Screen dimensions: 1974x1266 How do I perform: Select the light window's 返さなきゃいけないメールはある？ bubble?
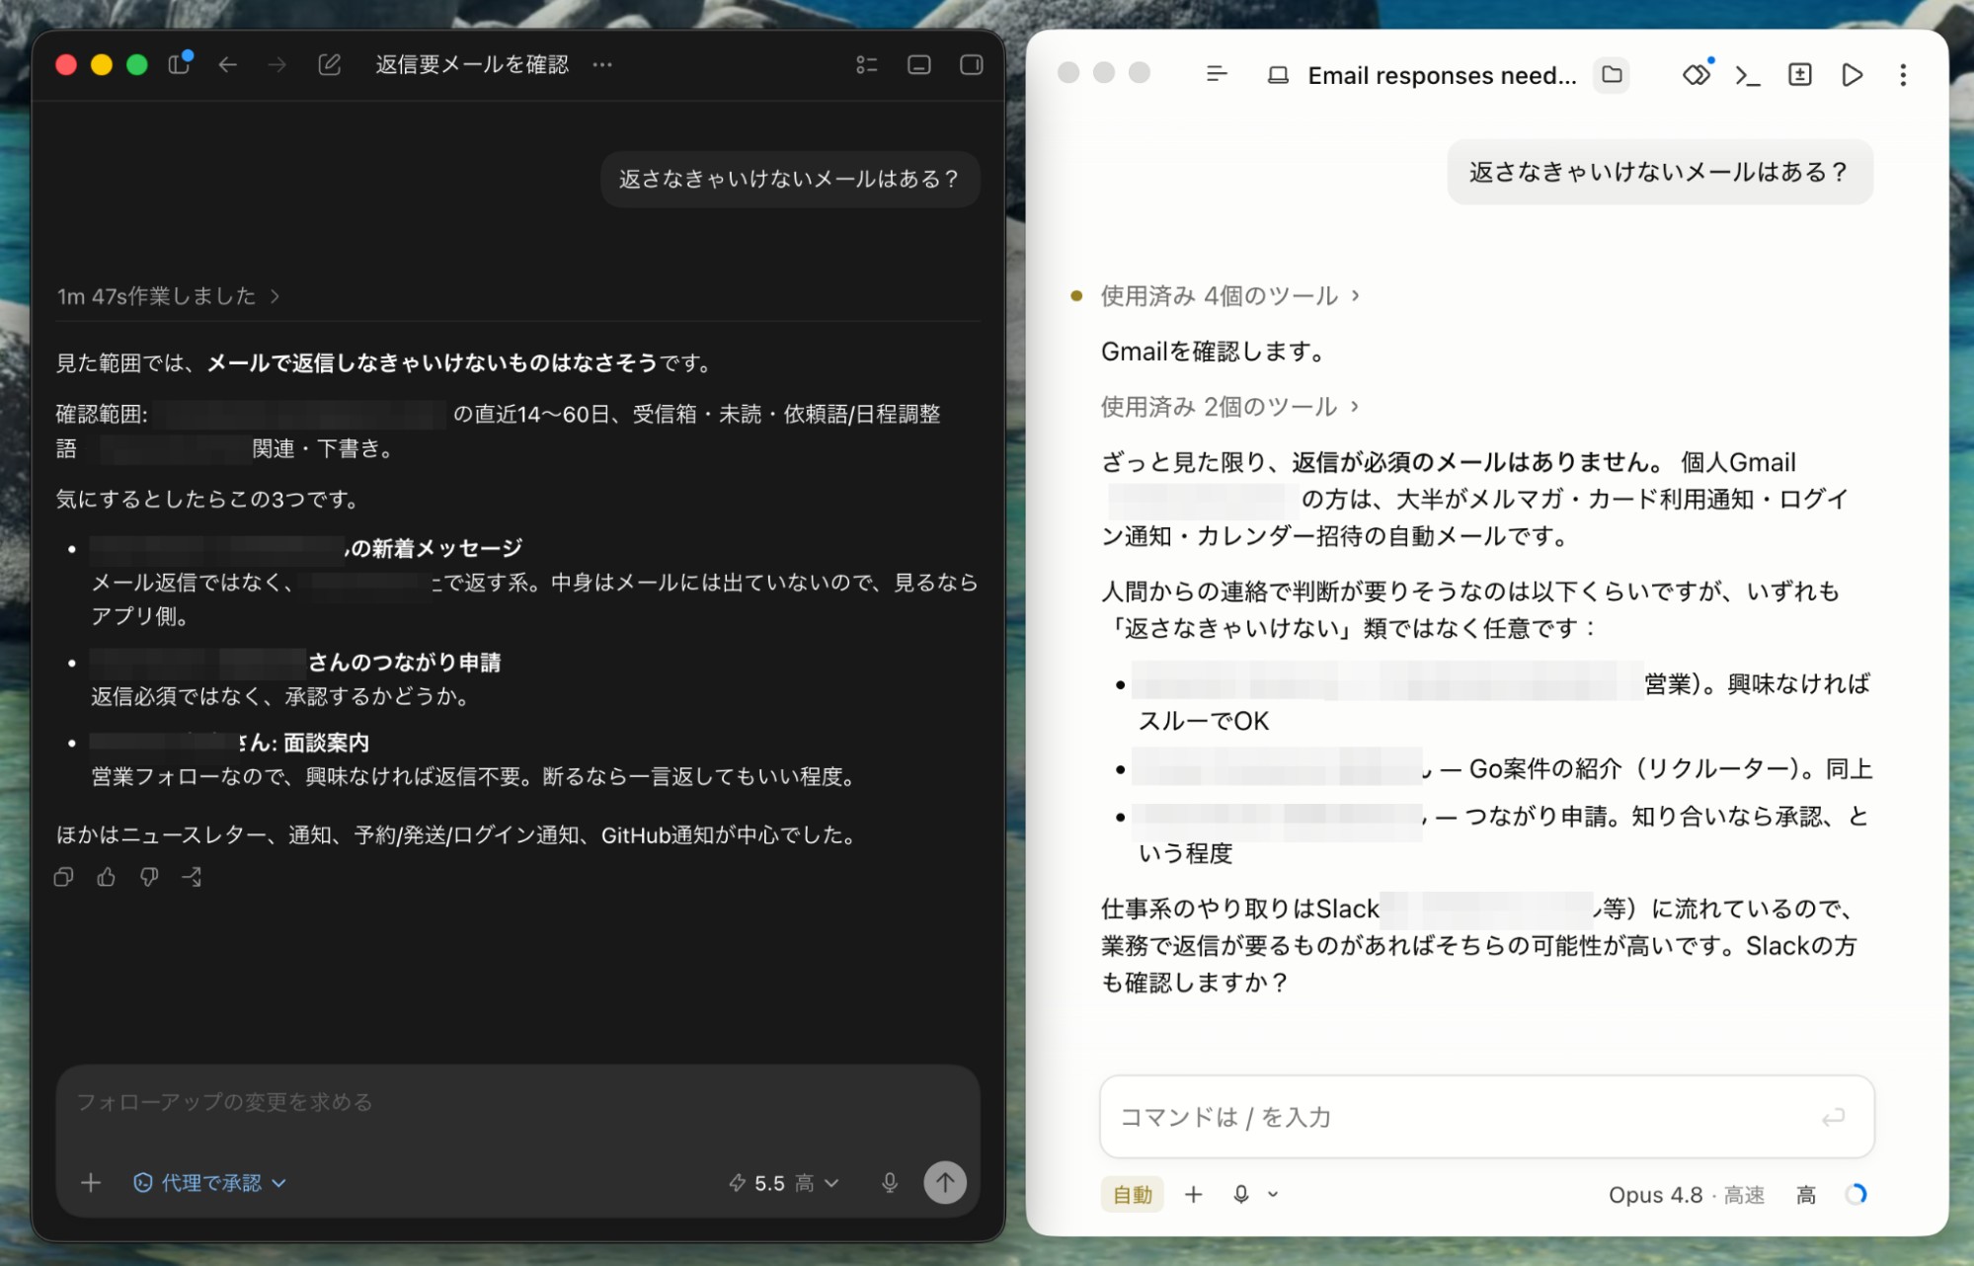1659,172
